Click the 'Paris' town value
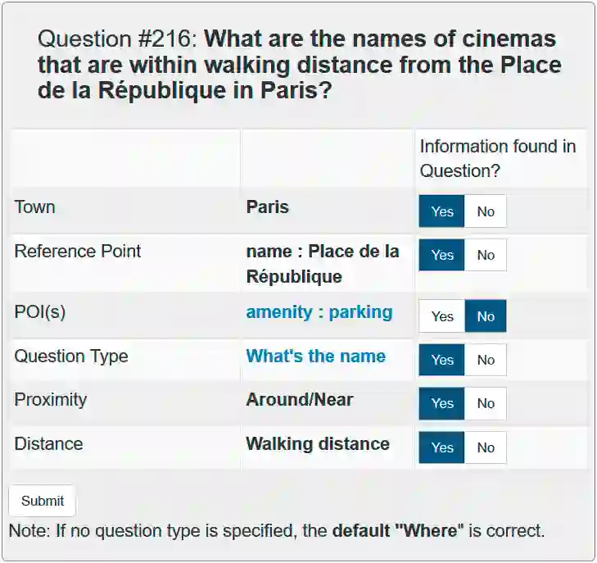Viewport: 597px width, 563px height. [268, 207]
